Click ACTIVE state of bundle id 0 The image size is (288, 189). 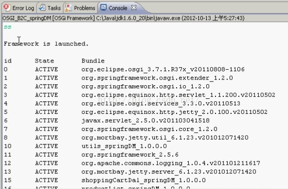(x=47, y=69)
